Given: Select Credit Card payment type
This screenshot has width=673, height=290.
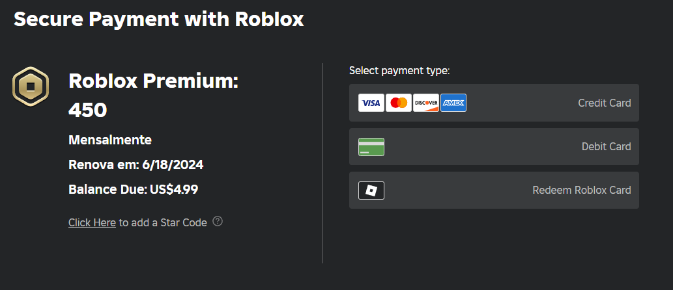Looking at the screenshot, I should [x=604, y=103].
